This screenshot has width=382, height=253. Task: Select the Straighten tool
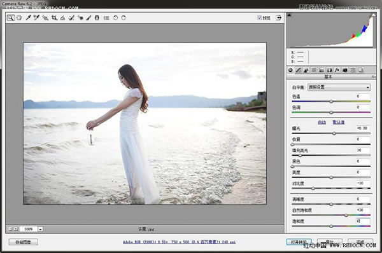[62, 18]
